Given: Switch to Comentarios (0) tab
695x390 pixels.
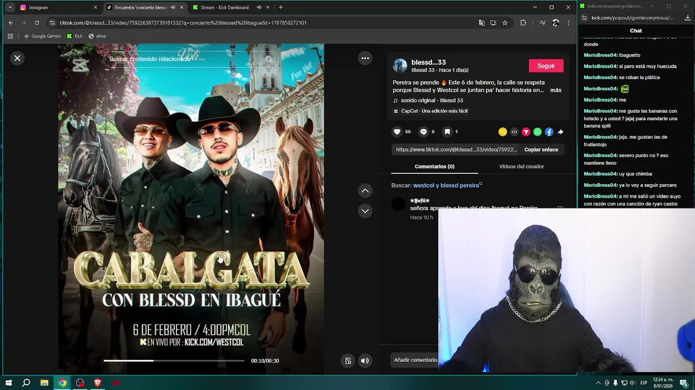Looking at the screenshot, I should coord(434,166).
